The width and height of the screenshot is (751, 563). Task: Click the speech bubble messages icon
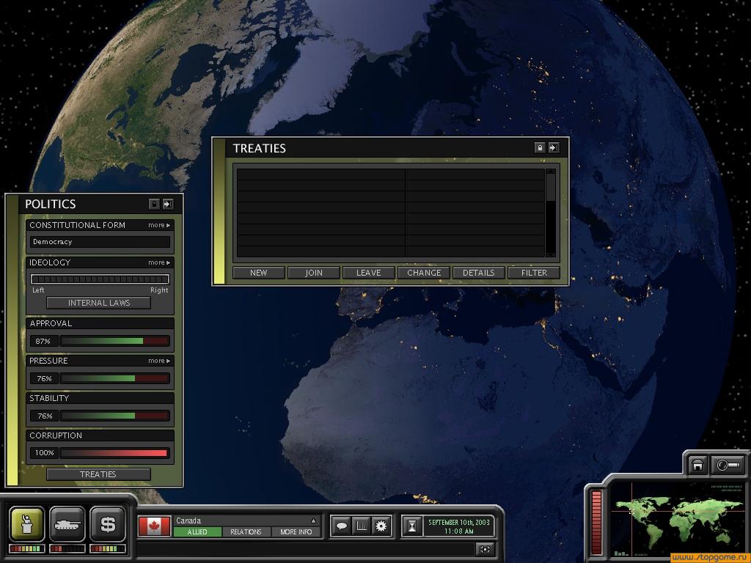341,526
